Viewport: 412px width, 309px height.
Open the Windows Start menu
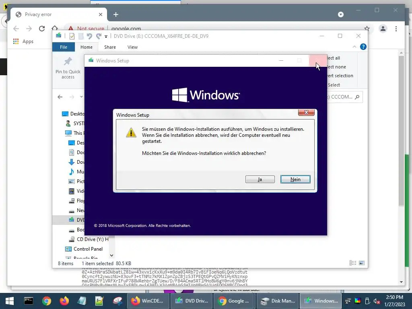coord(10,301)
